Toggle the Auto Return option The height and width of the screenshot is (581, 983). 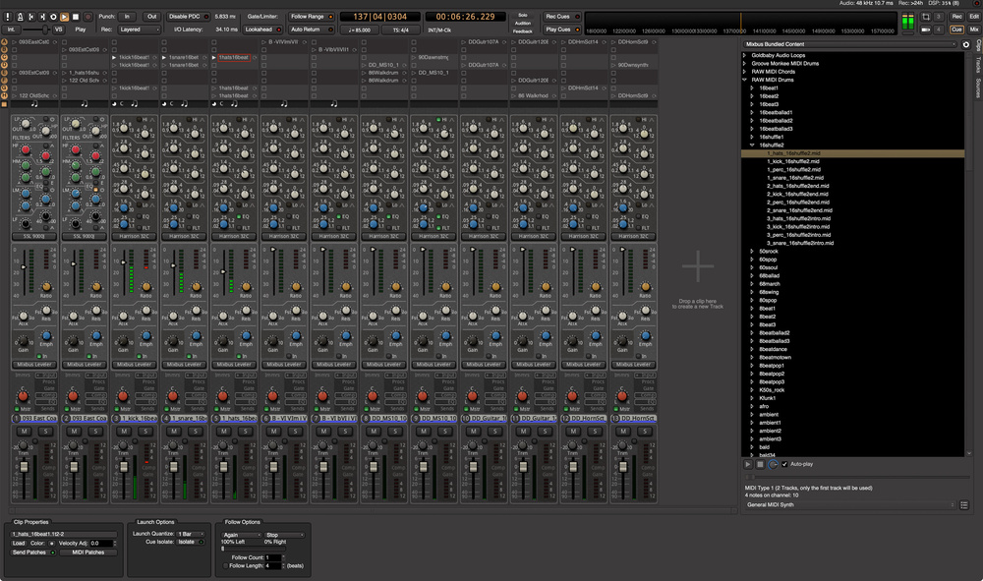click(x=311, y=29)
